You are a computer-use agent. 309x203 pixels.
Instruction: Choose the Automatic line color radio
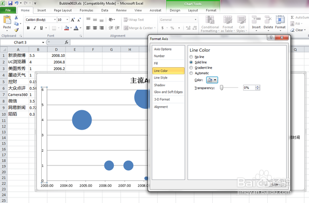click(191, 73)
